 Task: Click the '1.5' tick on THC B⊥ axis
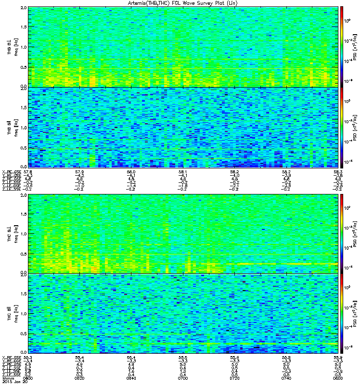(x=24, y=214)
